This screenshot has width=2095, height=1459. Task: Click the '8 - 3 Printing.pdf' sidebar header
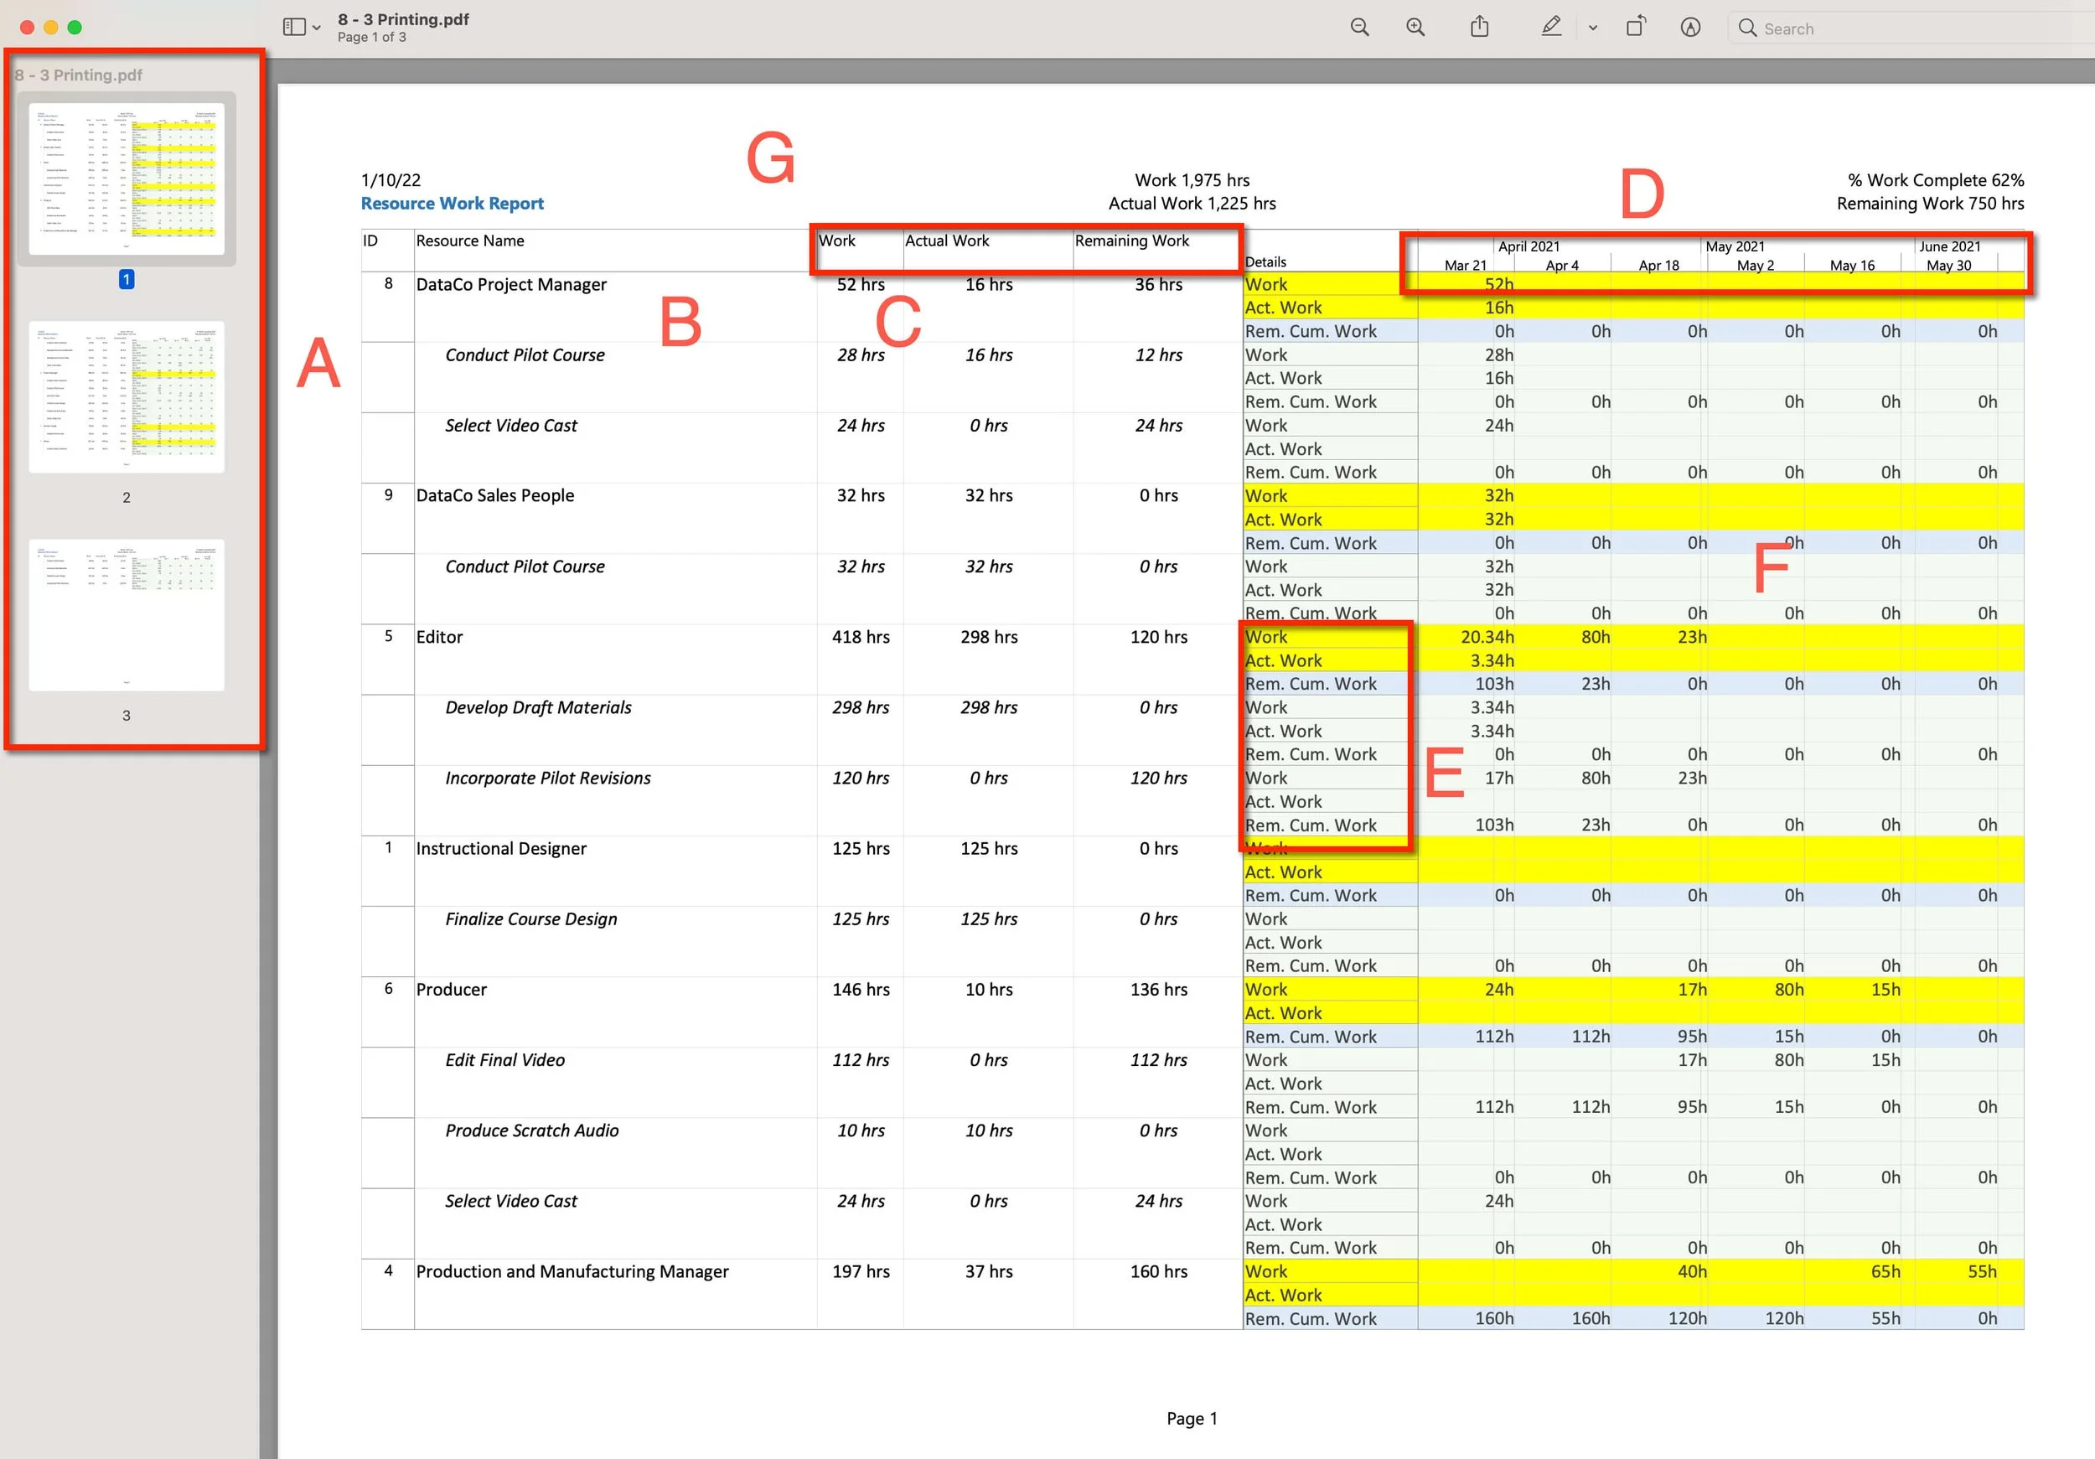click(79, 75)
